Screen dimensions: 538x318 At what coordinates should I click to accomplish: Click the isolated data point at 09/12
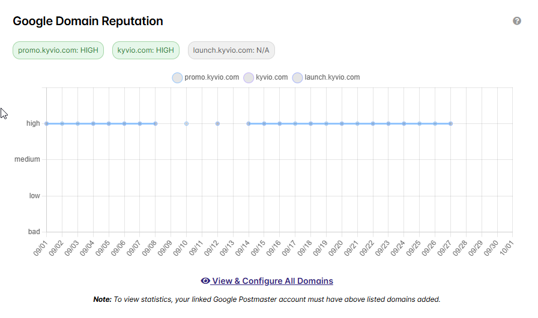click(217, 123)
